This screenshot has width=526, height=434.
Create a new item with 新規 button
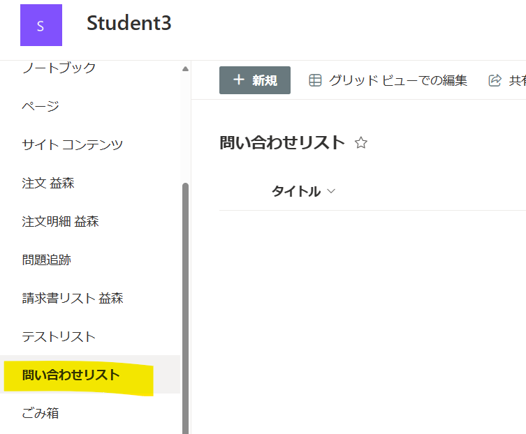pos(255,80)
